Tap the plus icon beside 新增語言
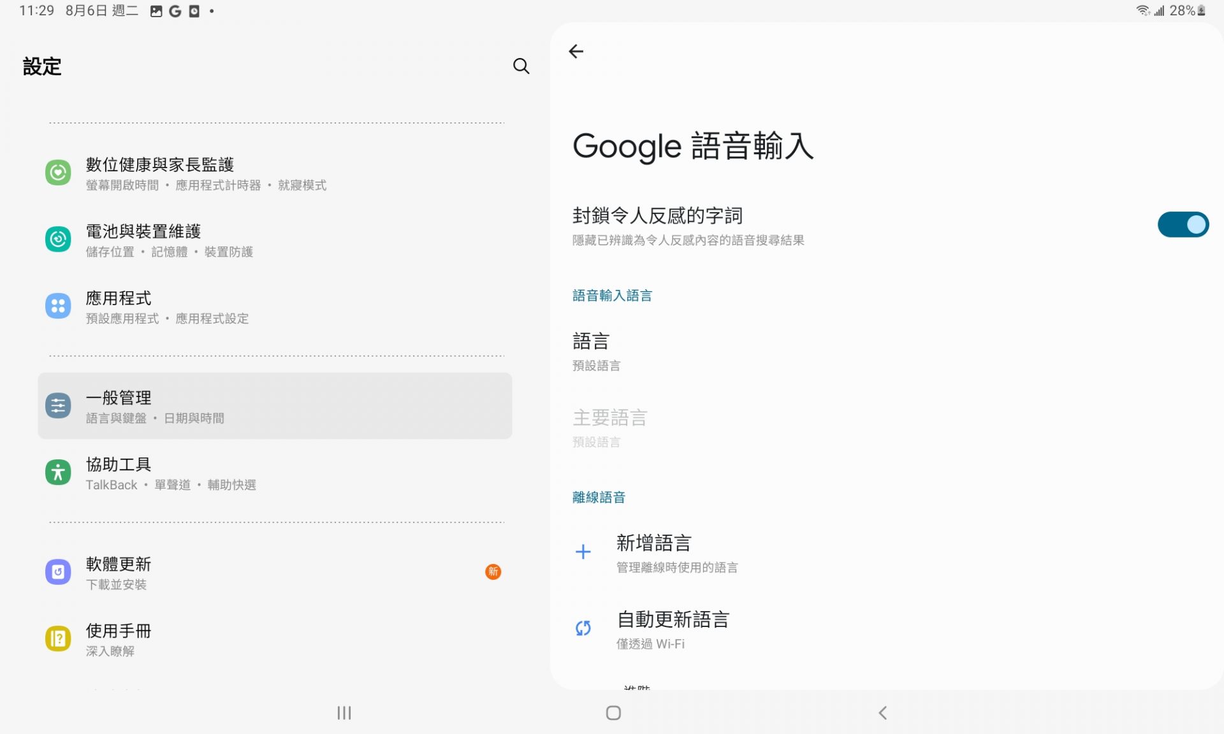Viewport: 1224px width, 734px height. [583, 552]
